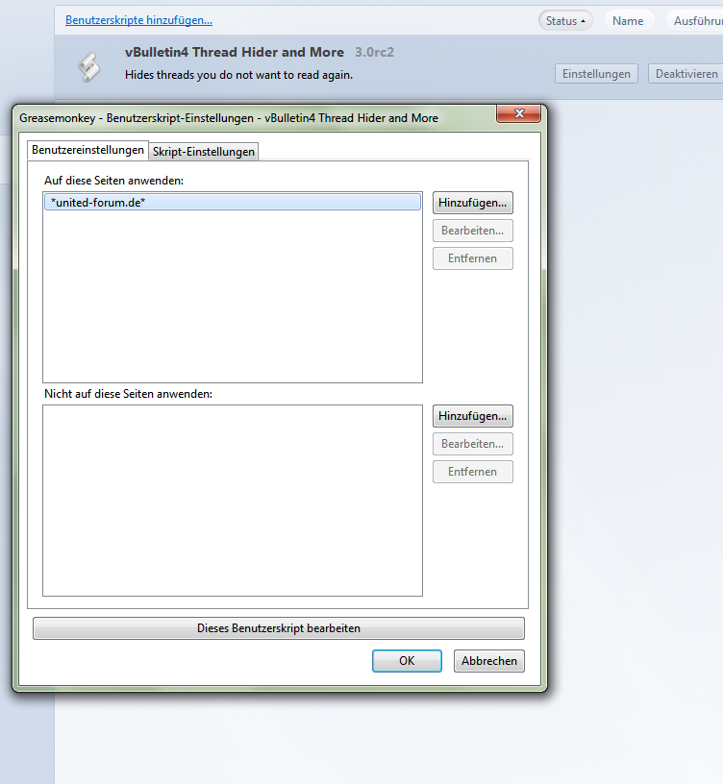Click Dieses Benutzerskript bearbeiten
Image resolution: width=723 pixels, height=784 pixels.
click(279, 628)
